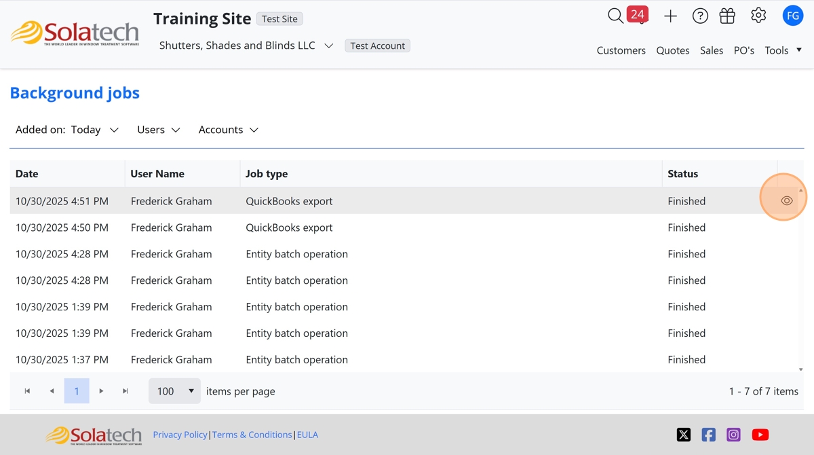Change the items per page dropdown
814x455 pixels.
174,391
